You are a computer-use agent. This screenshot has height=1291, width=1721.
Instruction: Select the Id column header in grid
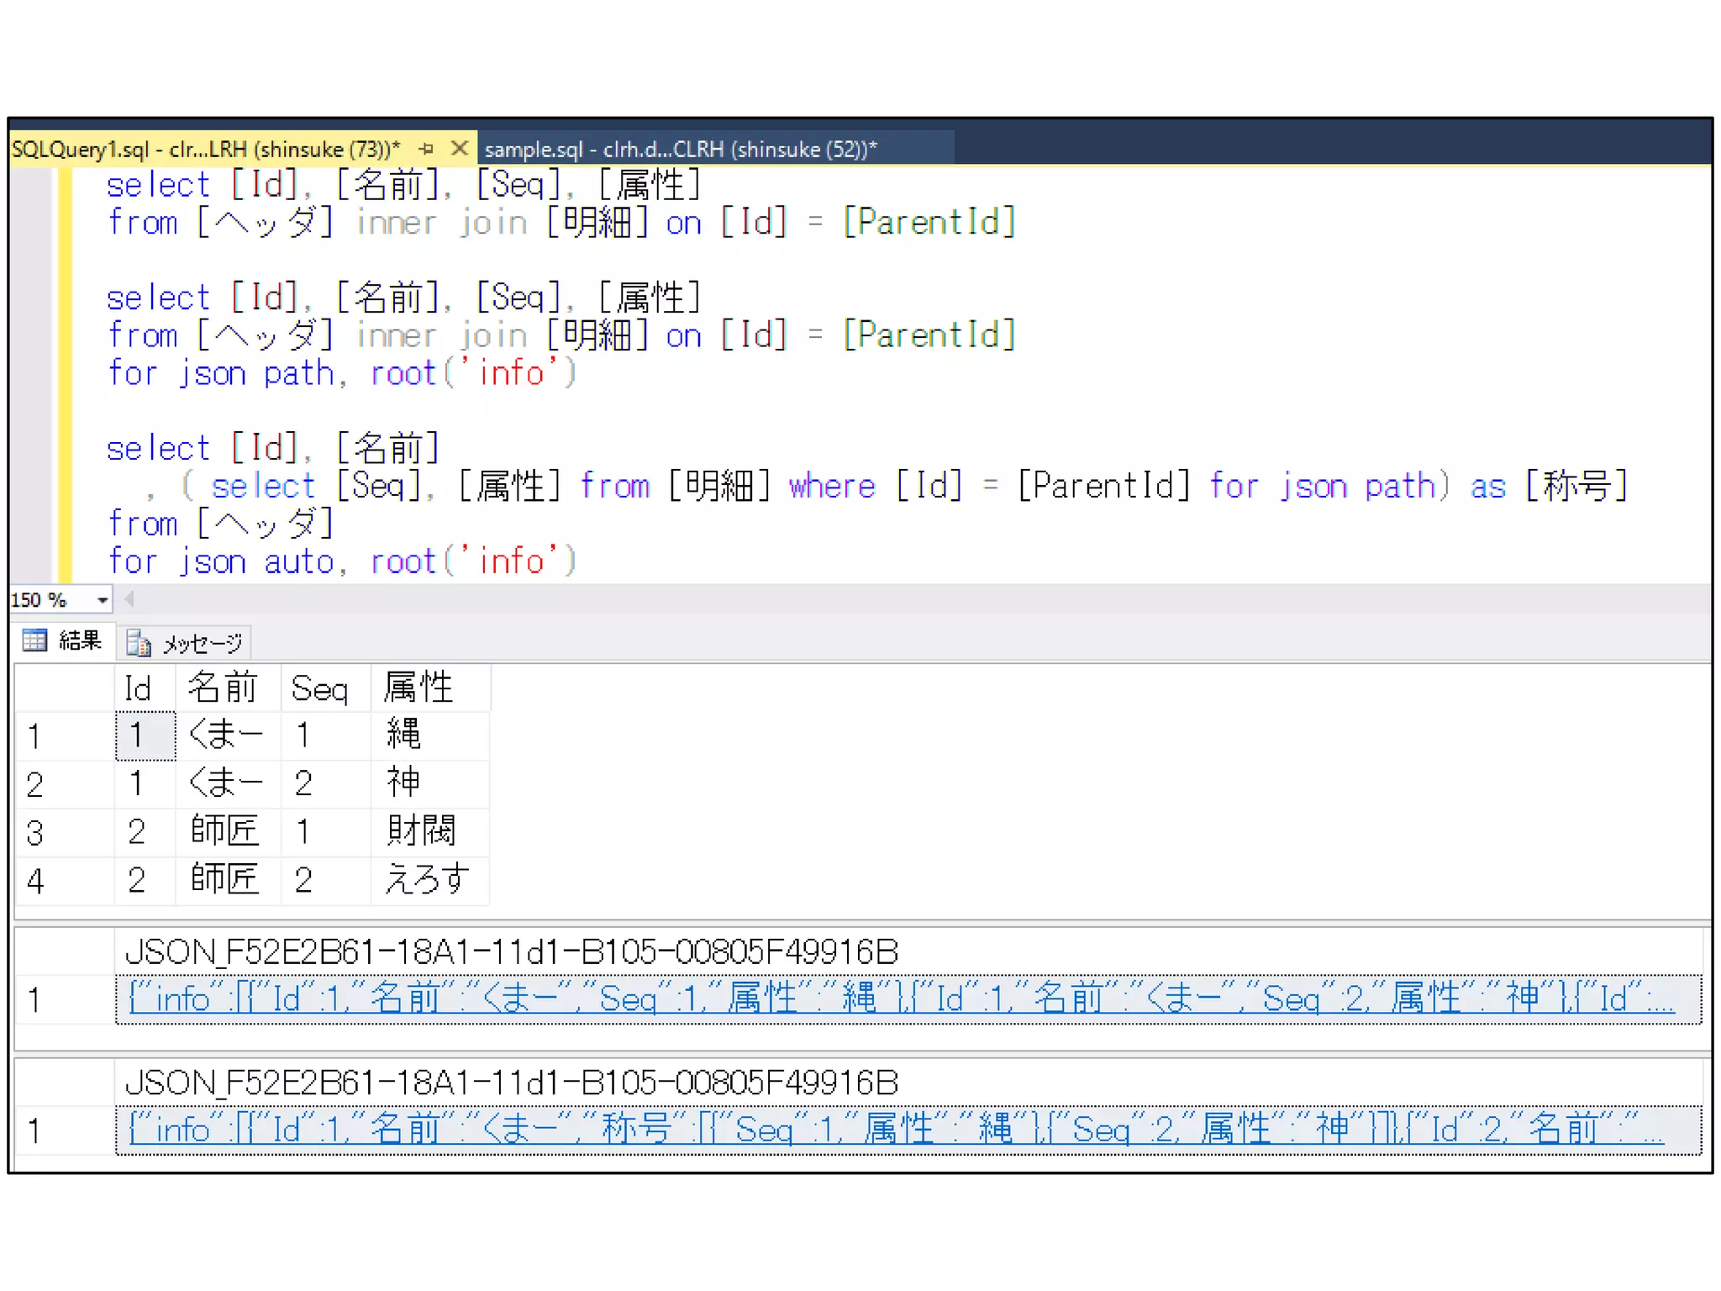click(137, 689)
